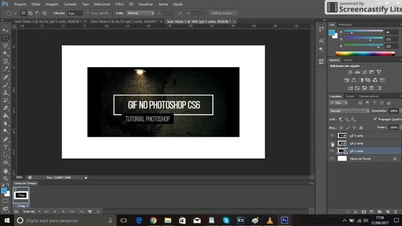Select the Horizontal Type tool
Screen dimensions: 402x226
(6, 147)
